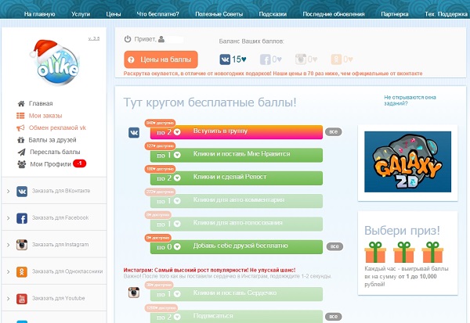Click Вступить в группу task button
The width and height of the screenshot is (470, 323).
tap(237, 132)
